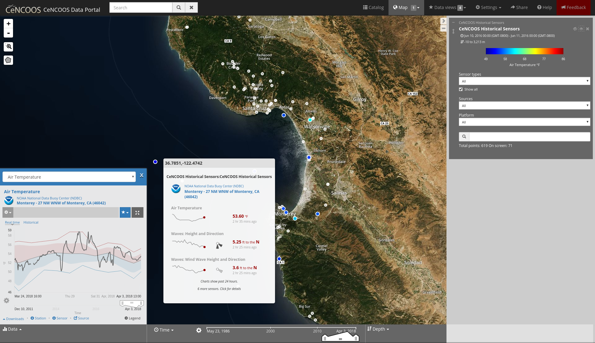Screen dimensions: 595x343
Task: Minimize the CeNCOOS Historical Sensors layer with the dash
Action: pos(453,22)
